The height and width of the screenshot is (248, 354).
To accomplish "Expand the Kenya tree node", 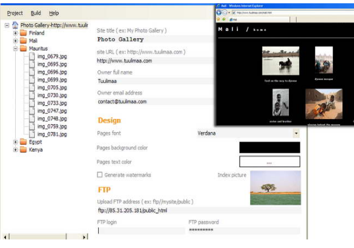I will point(15,149).
